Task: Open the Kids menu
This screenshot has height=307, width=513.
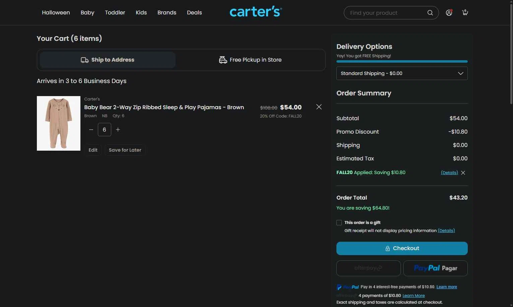Action: click(x=141, y=12)
